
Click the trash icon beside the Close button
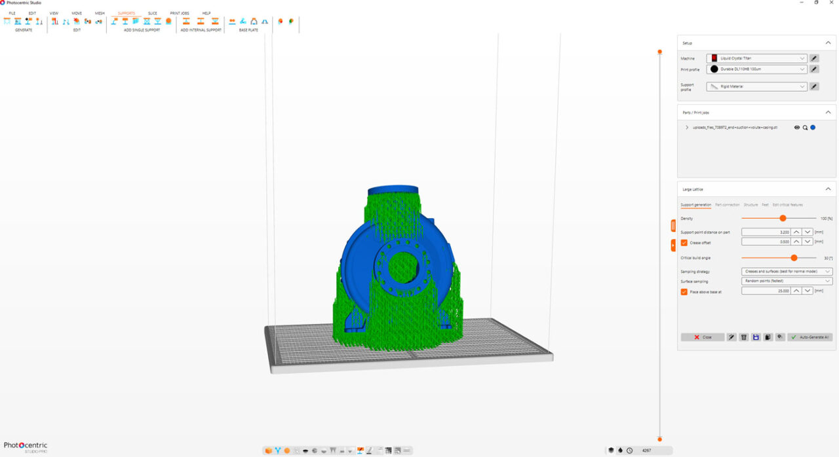743,337
